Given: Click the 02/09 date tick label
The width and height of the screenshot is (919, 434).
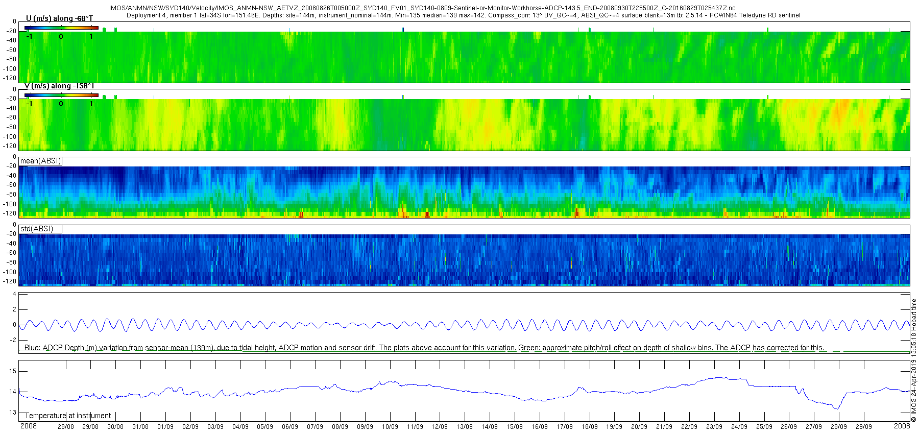Looking at the screenshot, I should (x=190, y=427).
